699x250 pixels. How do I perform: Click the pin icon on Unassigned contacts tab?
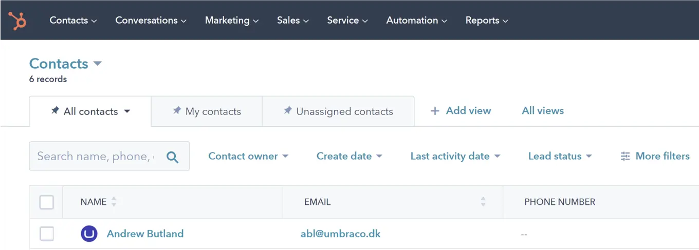(288, 111)
